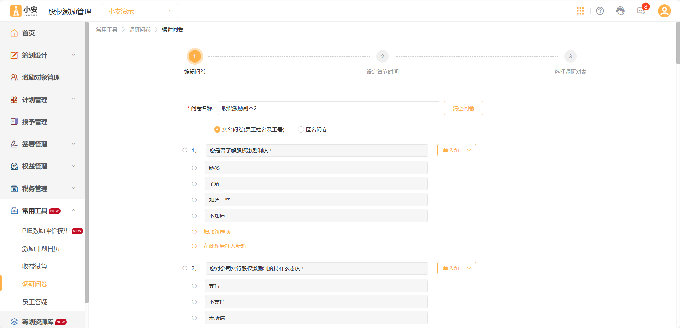Viewport: 680px width, 328px height.
Task: Expand 签署管理 sidebar menu
Action: 43,144
